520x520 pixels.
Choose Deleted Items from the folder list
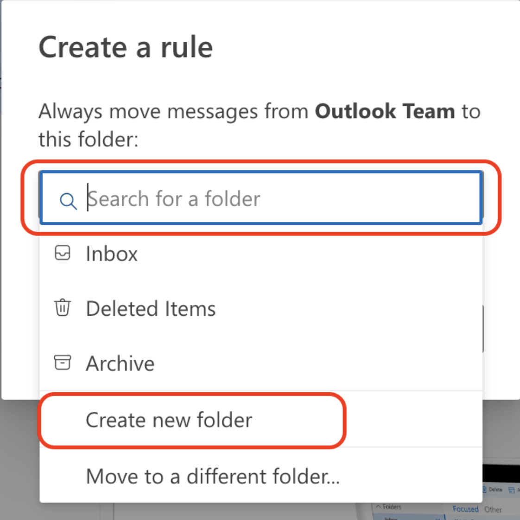coord(150,307)
